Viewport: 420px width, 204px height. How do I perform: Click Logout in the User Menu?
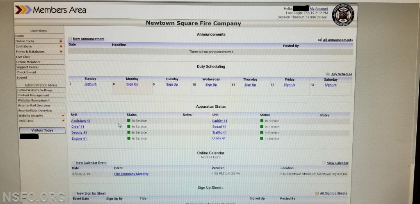(x=22, y=77)
